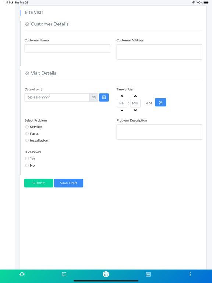Toggle the AM period indicator
The height and width of the screenshot is (283, 212).
[x=149, y=103]
